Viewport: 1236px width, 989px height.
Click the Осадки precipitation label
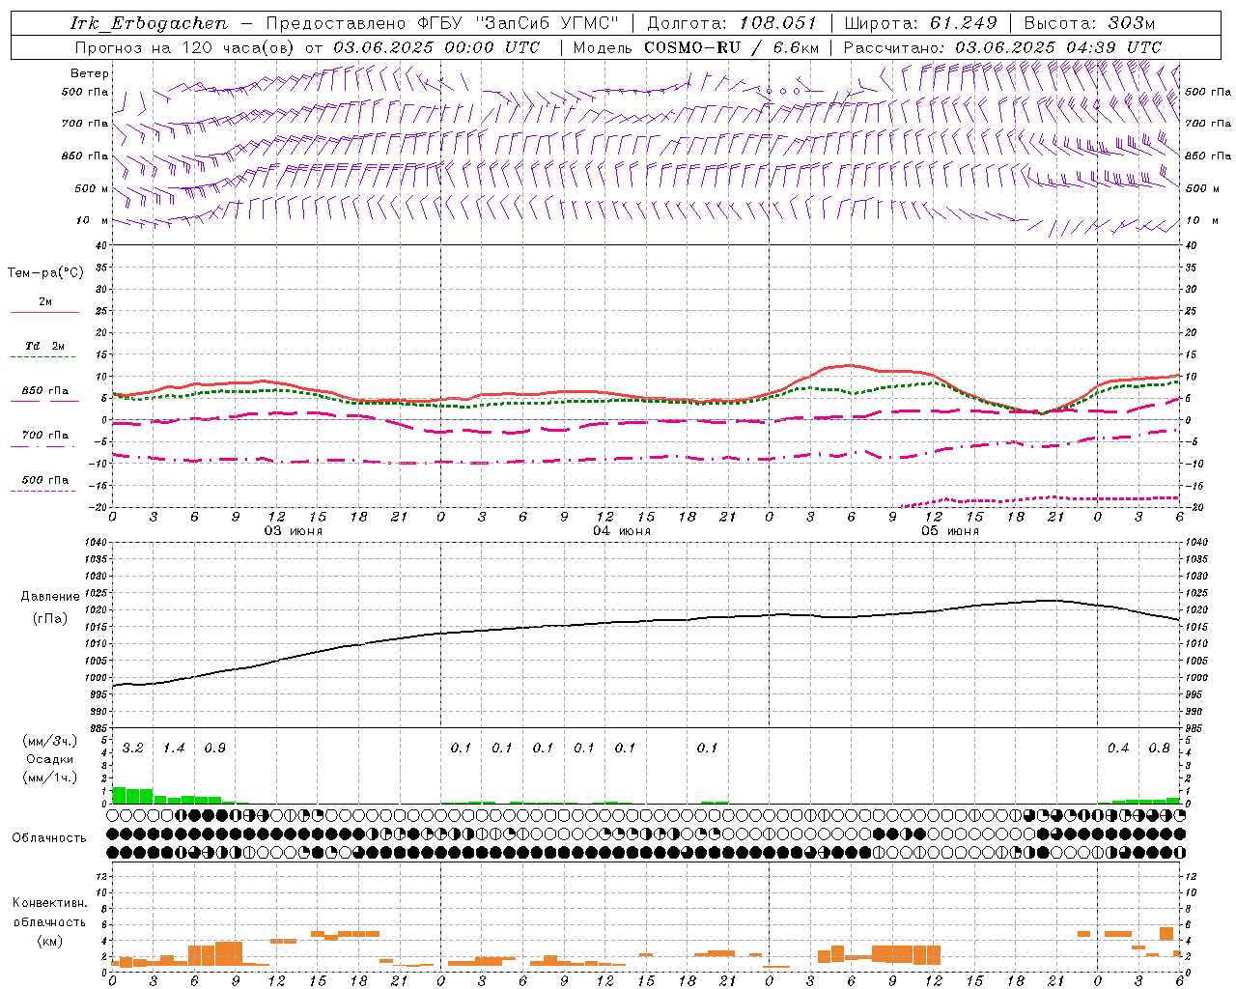pyautogui.click(x=49, y=760)
